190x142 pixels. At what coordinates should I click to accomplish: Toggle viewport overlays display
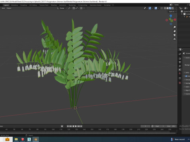(x=156, y=8)
